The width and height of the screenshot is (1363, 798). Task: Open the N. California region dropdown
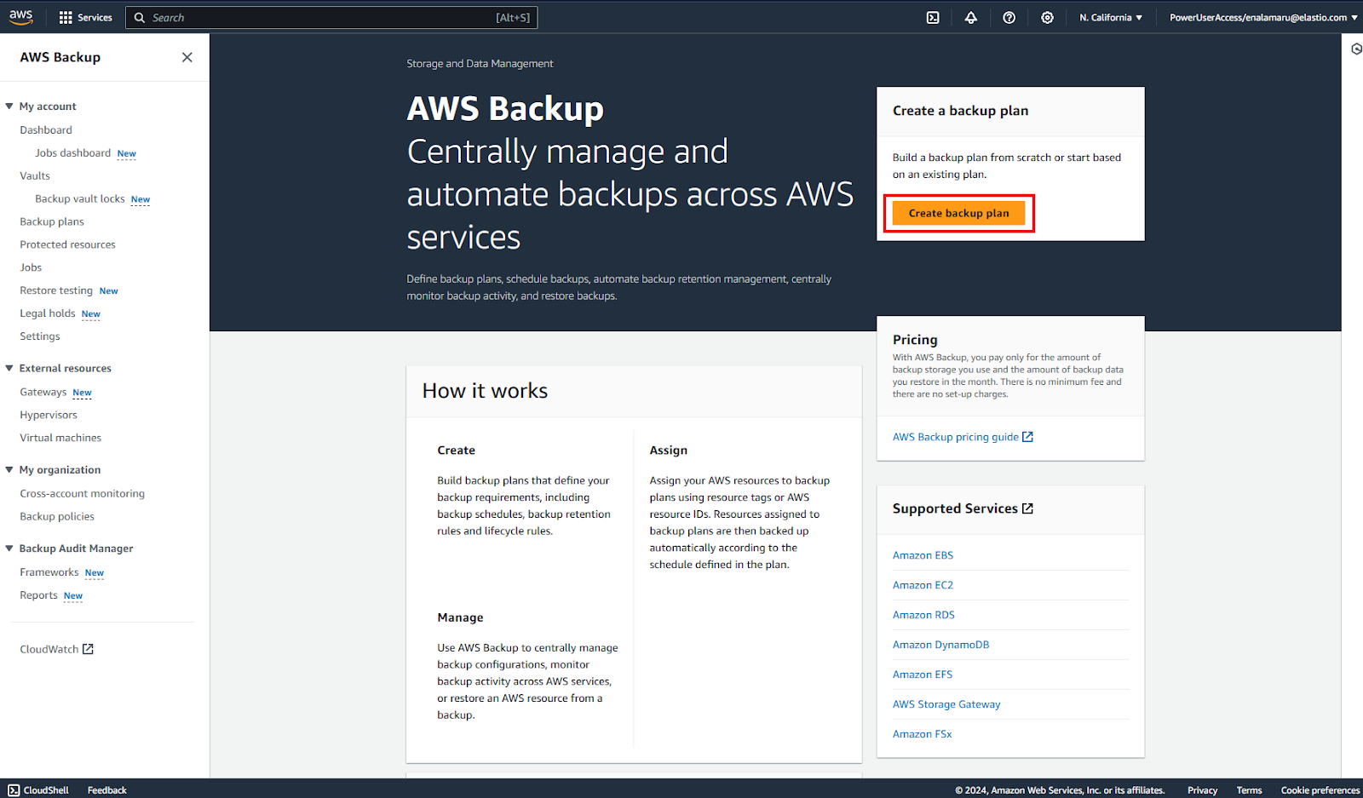(x=1110, y=18)
